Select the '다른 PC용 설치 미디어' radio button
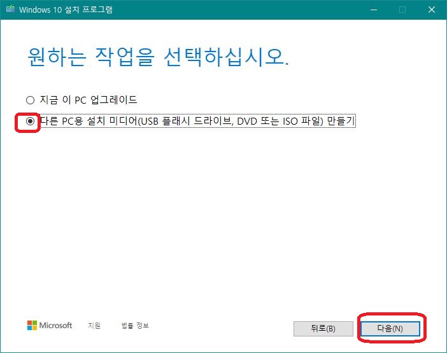The width and height of the screenshot is (447, 353). (x=30, y=121)
